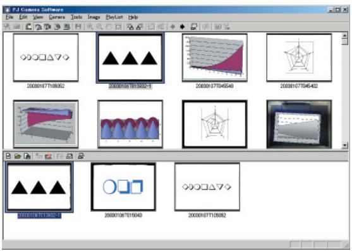Click the red-orange picture icon in playlist toolbar
The width and height of the screenshot is (352, 251).
[48, 156]
